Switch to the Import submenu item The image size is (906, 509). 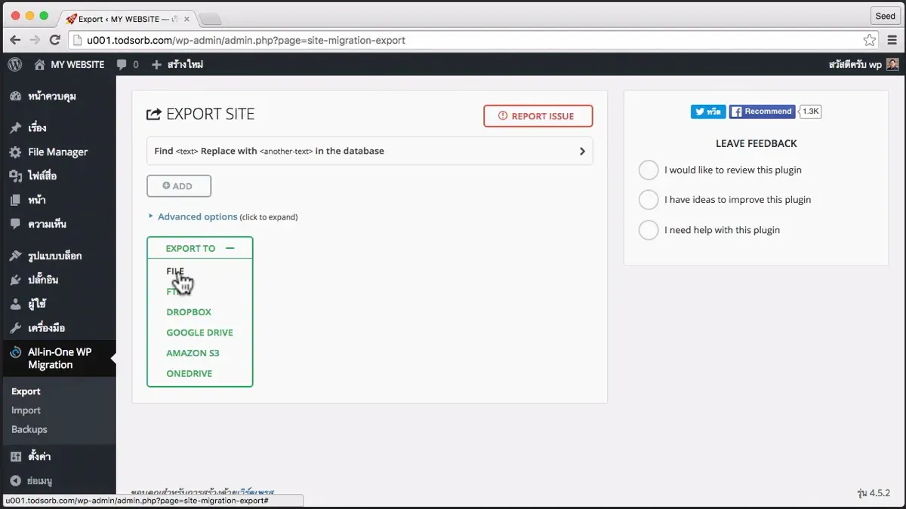[x=26, y=410]
